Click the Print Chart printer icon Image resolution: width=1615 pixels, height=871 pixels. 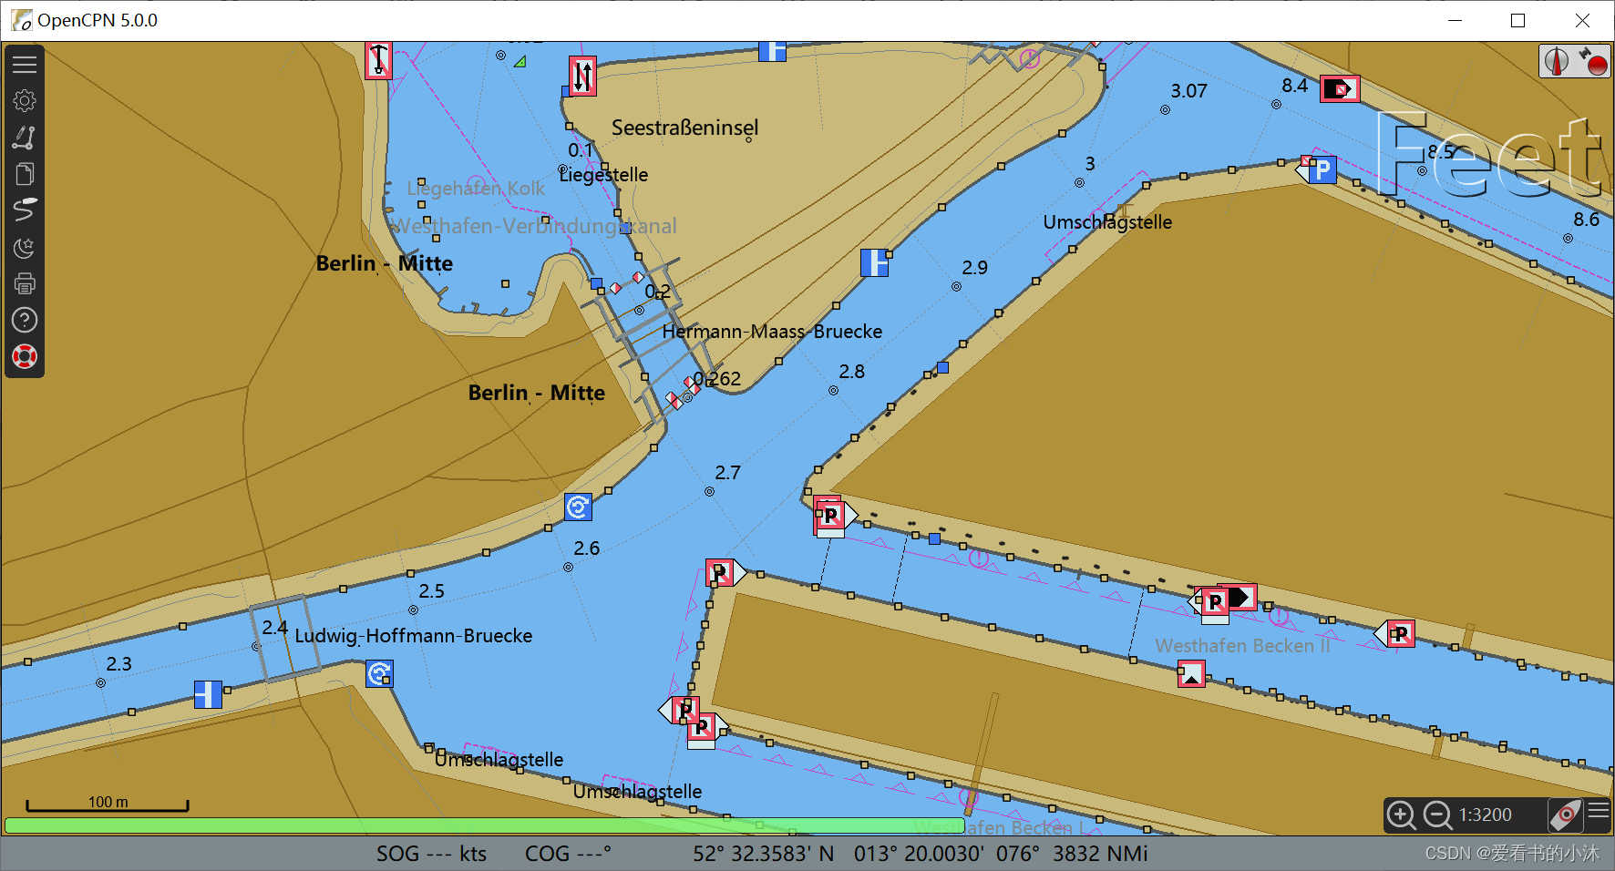click(x=25, y=283)
